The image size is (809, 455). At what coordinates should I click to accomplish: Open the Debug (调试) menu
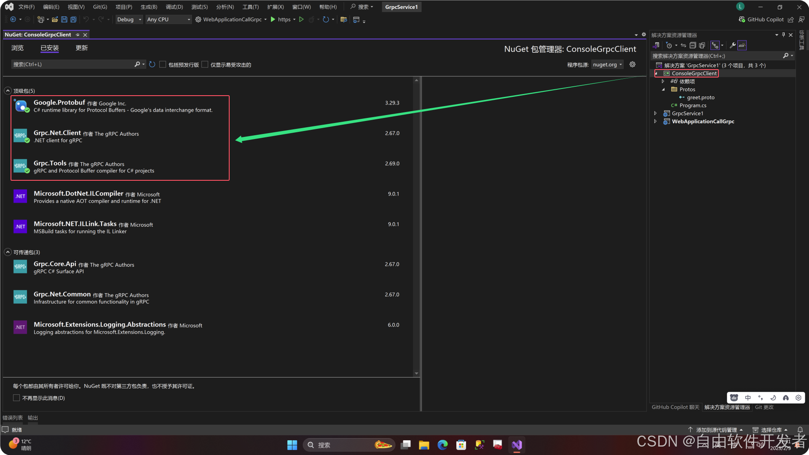click(174, 7)
